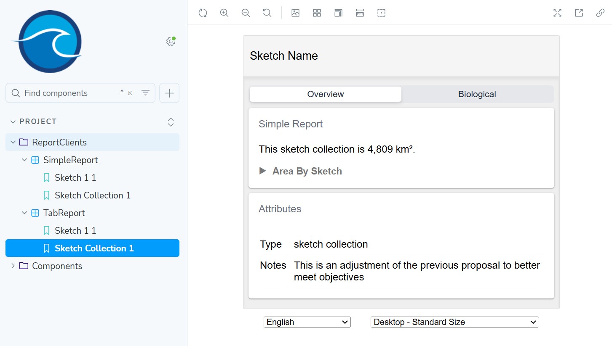The width and height of the screenshot is (612, 346).
Task: Click the ReportClients folder label
Action: pyautogui.click(x=59, y=142)
